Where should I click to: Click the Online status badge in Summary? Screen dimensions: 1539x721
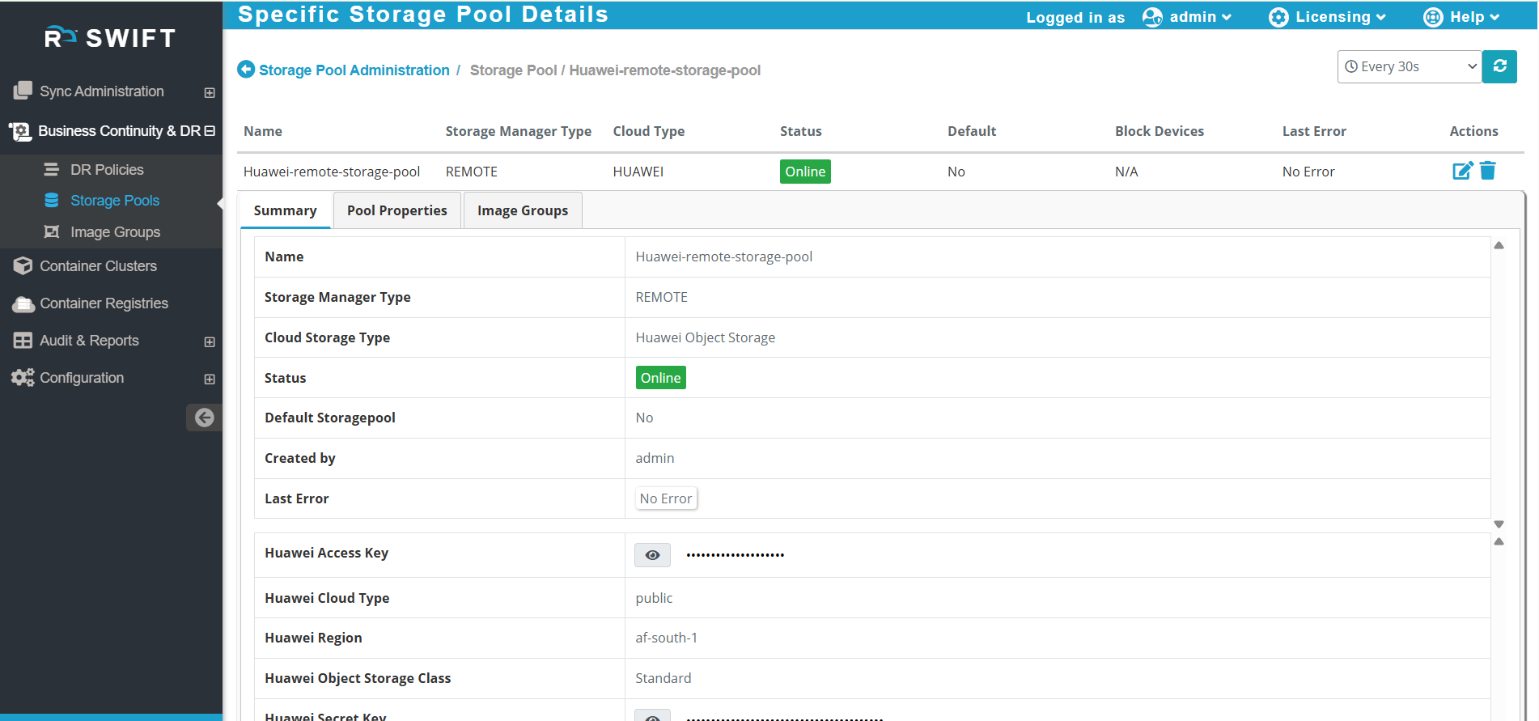tap(660, 378)
